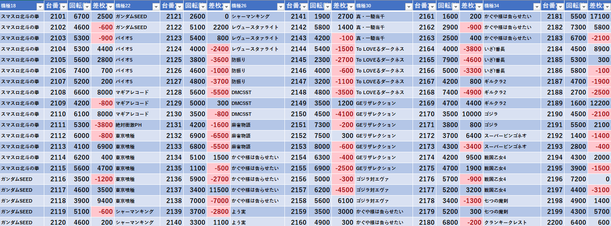Screen dimensions: 611x226
Task: Click シャーマンキング cell in row 2141
Action: (x=258, y=16)
